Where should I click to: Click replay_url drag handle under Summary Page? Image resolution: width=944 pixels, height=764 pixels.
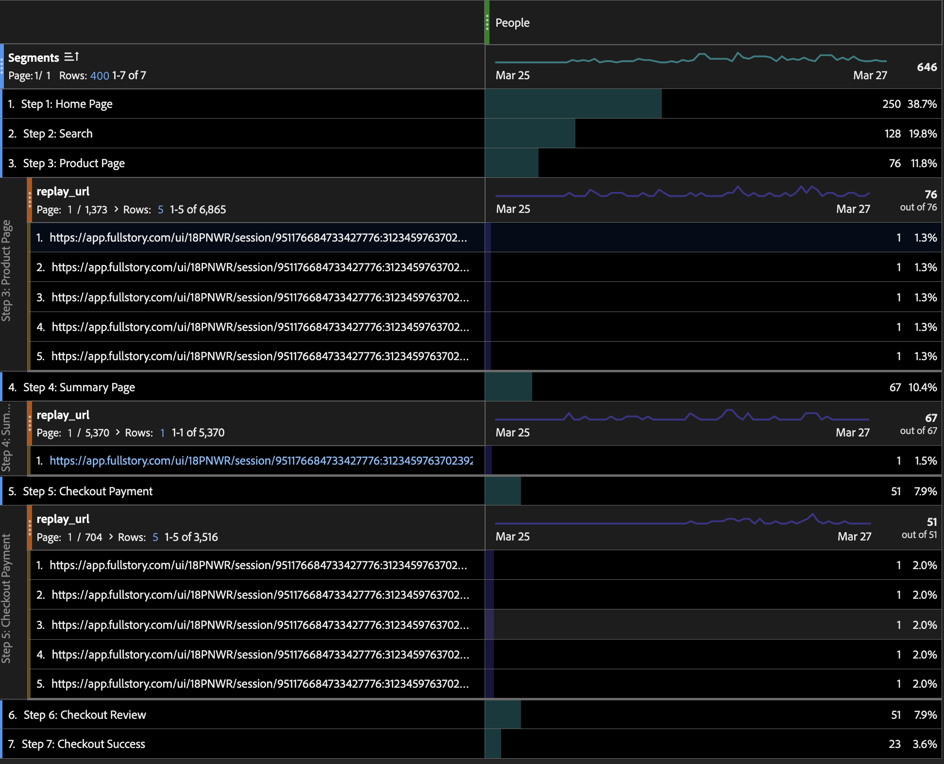(x=30, y=423)
